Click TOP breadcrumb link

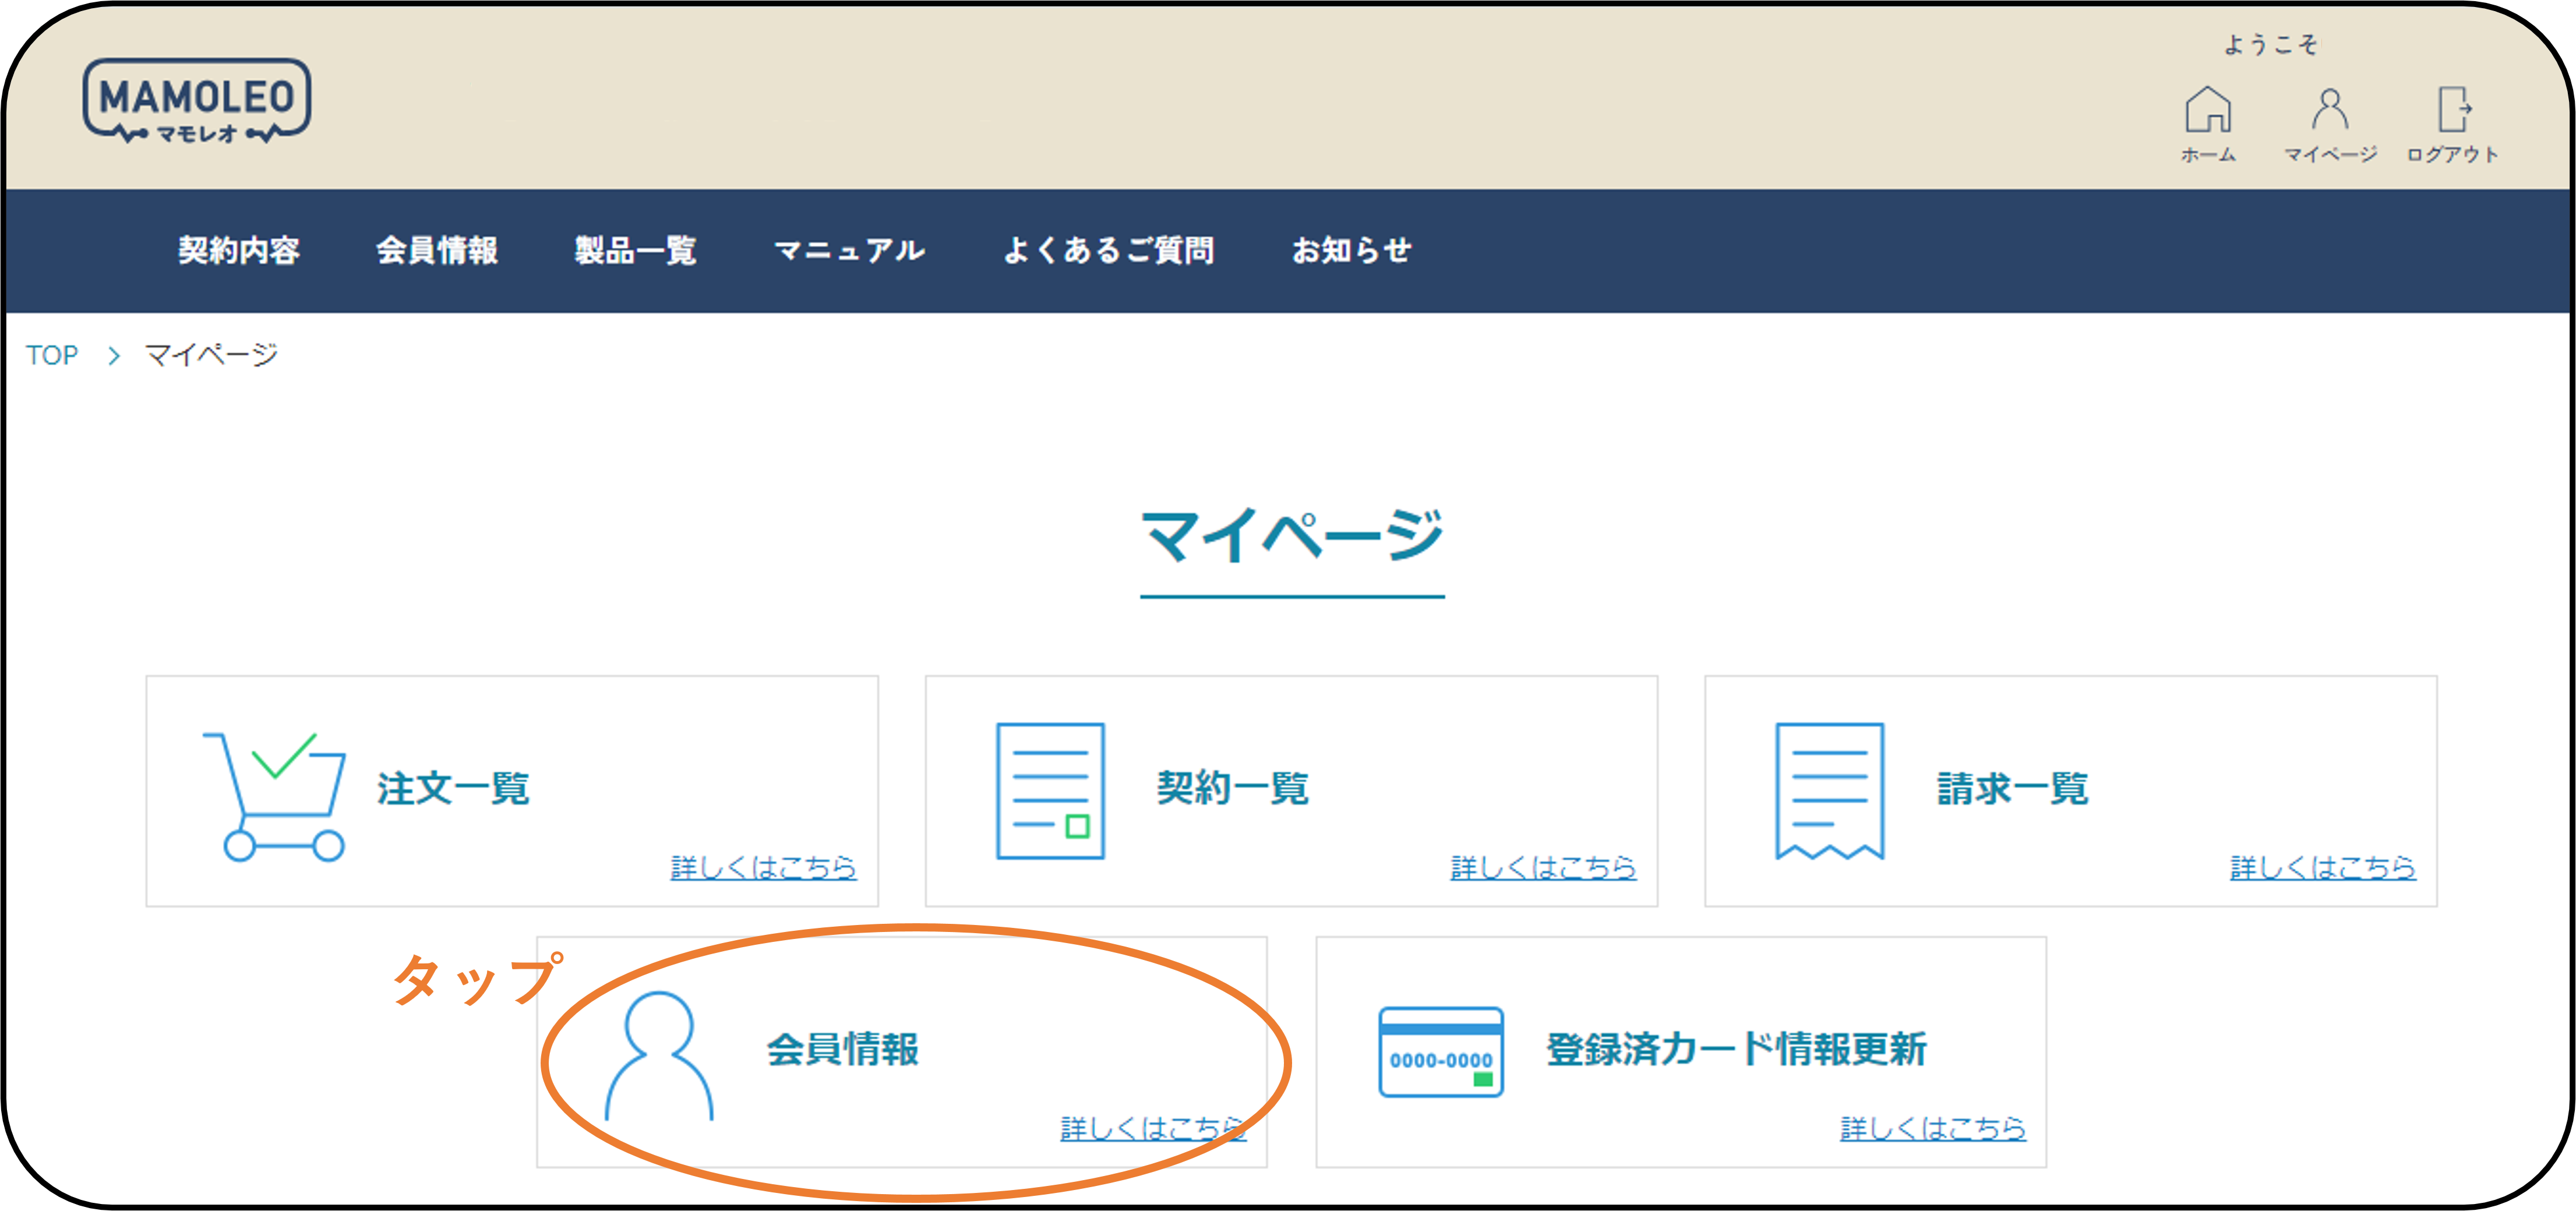coord(52,355)
